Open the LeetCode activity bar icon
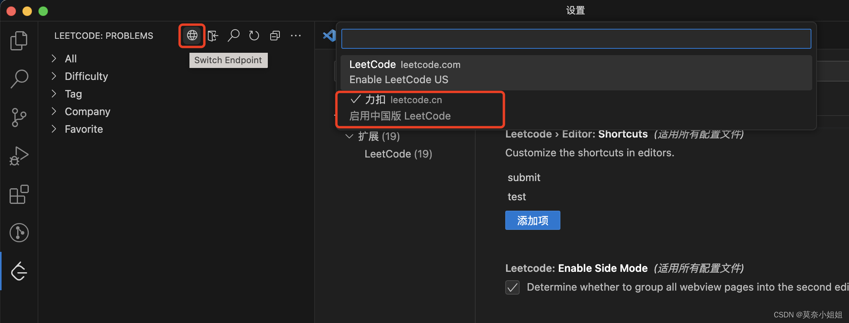 (19, 271)
